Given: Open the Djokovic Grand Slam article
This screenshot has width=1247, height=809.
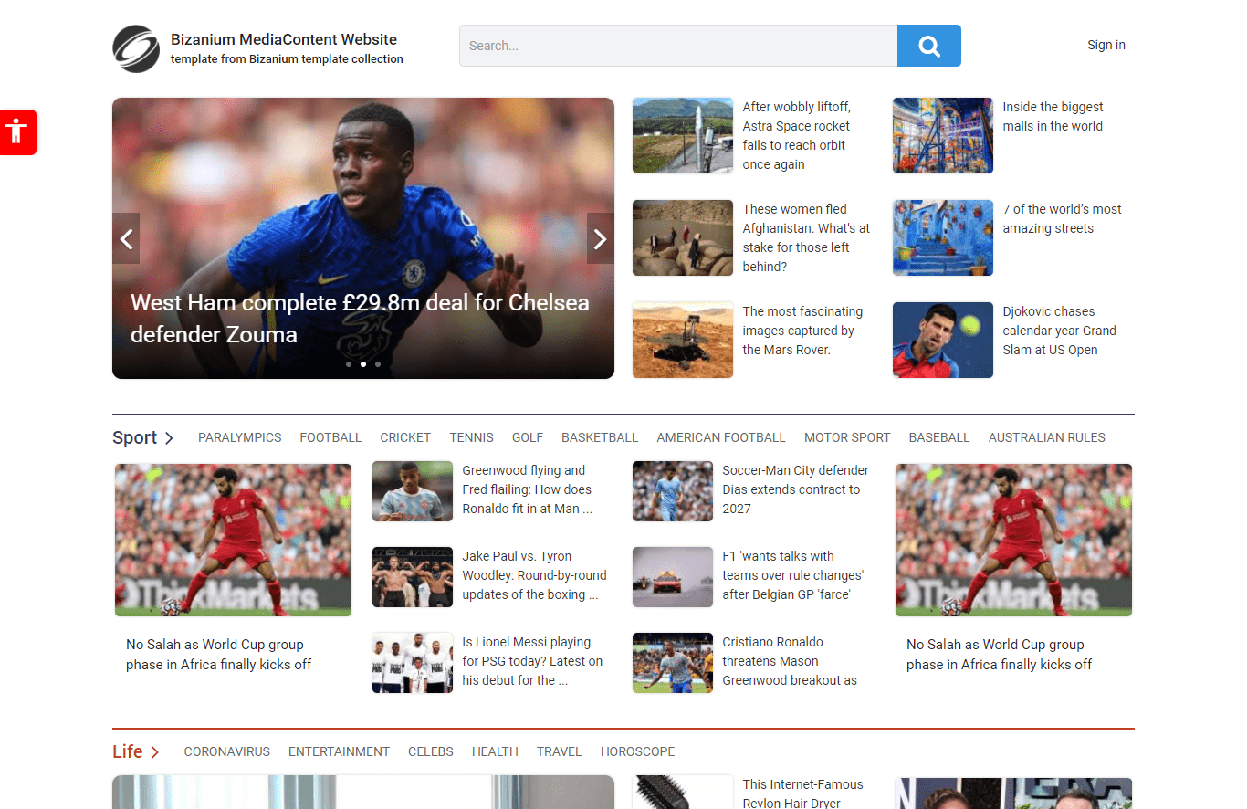Looking at the screenshot, I should coord(1059,331).
